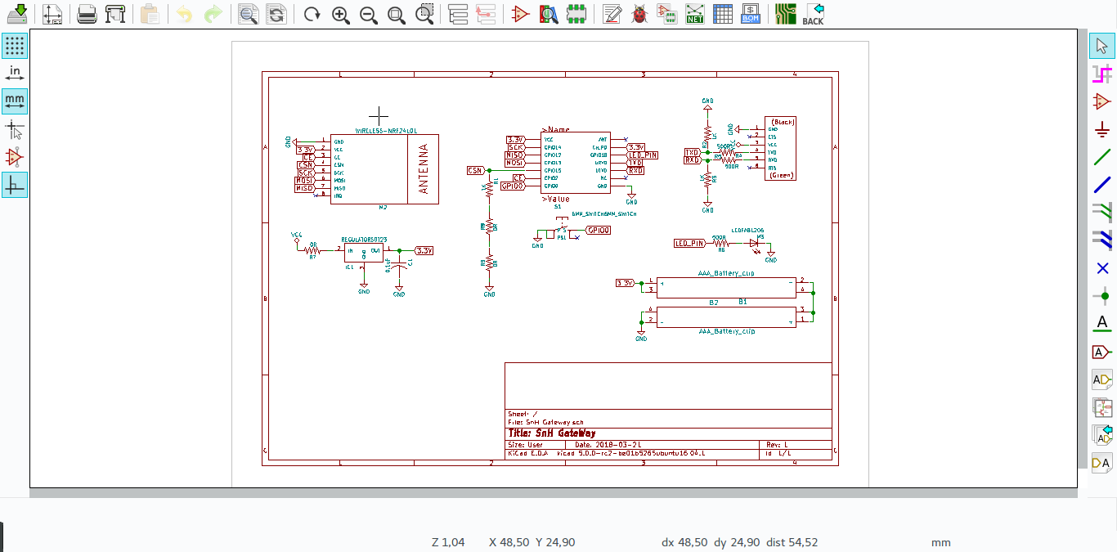Select the Place Wire tool
The height and width of the screenshot is (552, 1117).
[x=1102, y=157]
